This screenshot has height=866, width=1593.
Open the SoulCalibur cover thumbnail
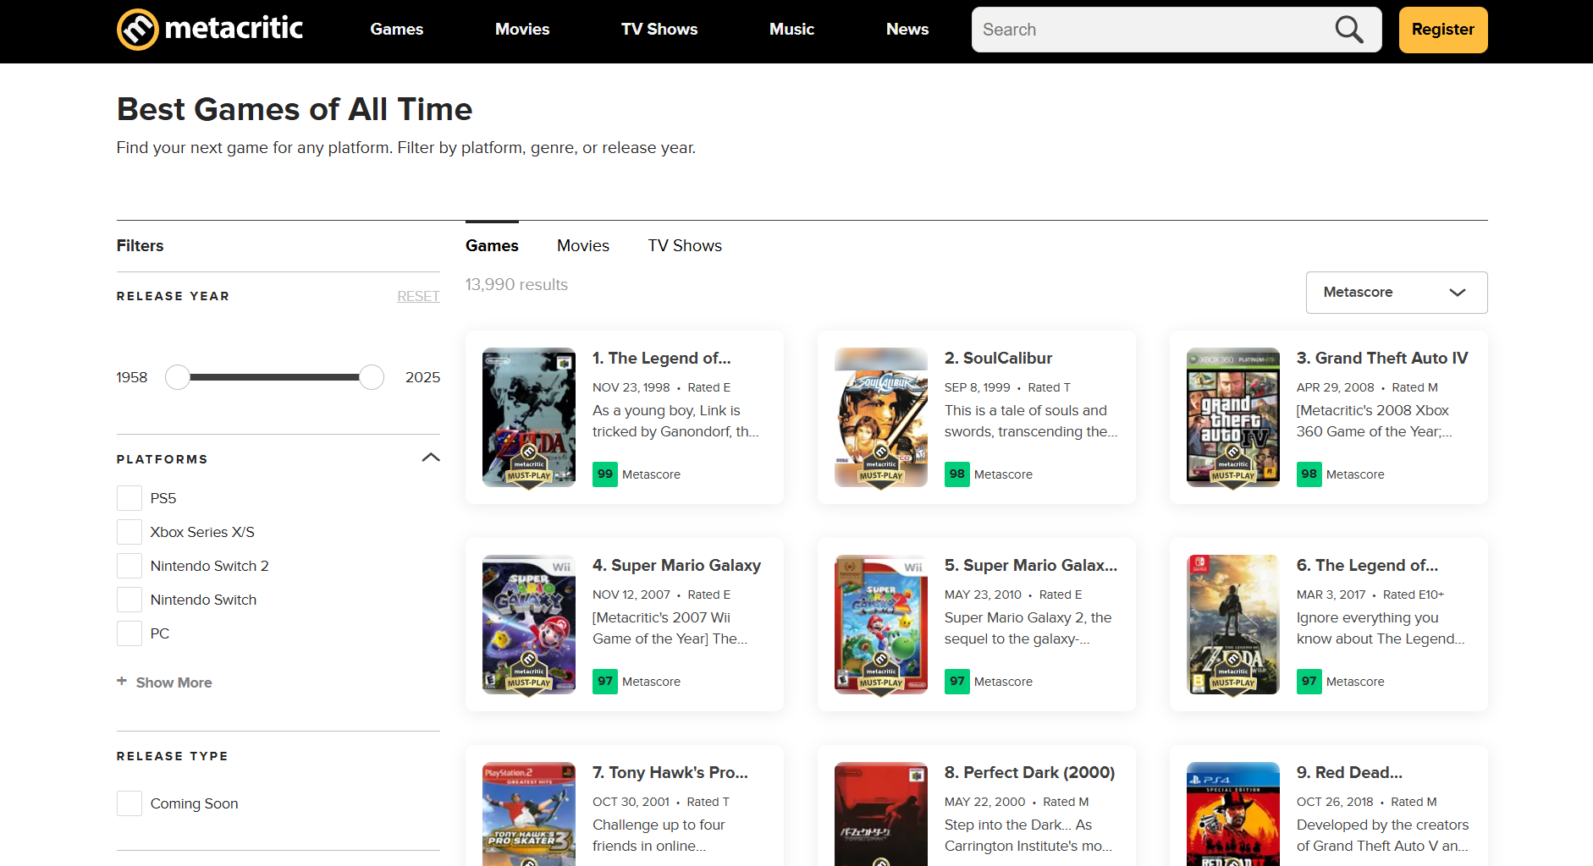[881, 418]
